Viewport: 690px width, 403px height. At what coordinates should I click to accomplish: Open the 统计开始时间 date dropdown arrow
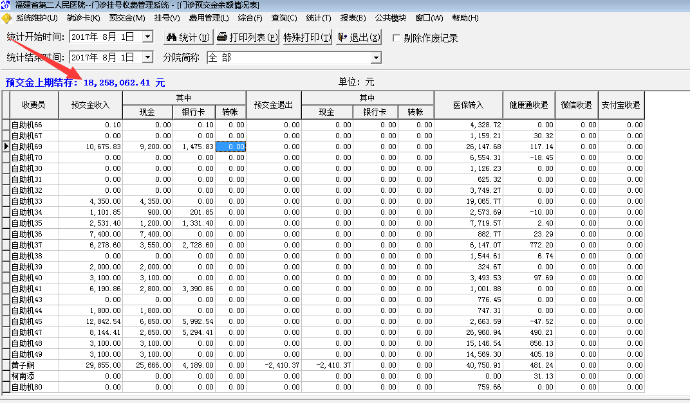(x=147, y=37)
